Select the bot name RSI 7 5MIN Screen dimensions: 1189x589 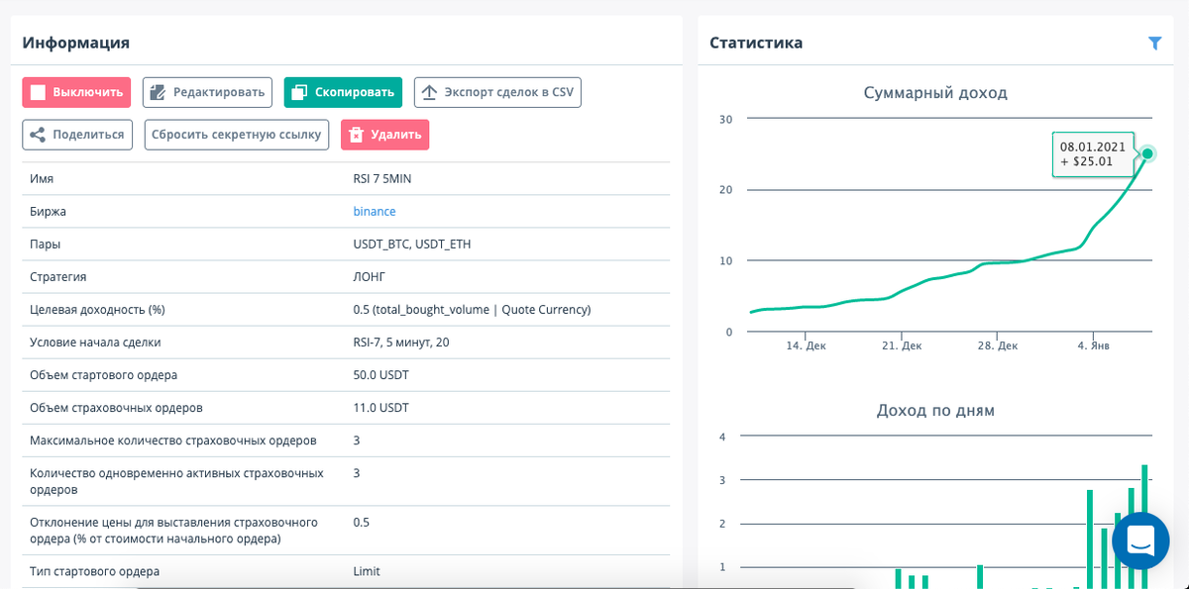pos(384,179)
